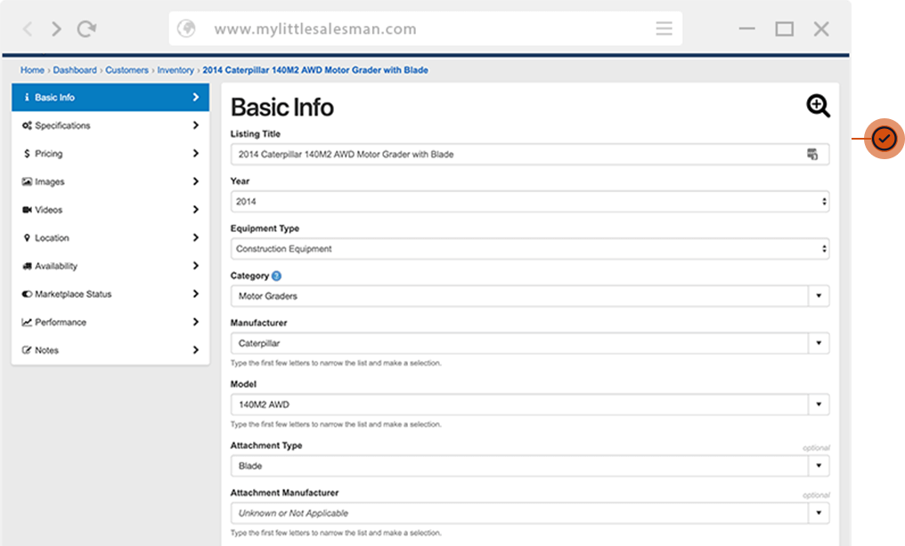Click the browser back arrow
The image size is (905, 546).
point(27,28)
